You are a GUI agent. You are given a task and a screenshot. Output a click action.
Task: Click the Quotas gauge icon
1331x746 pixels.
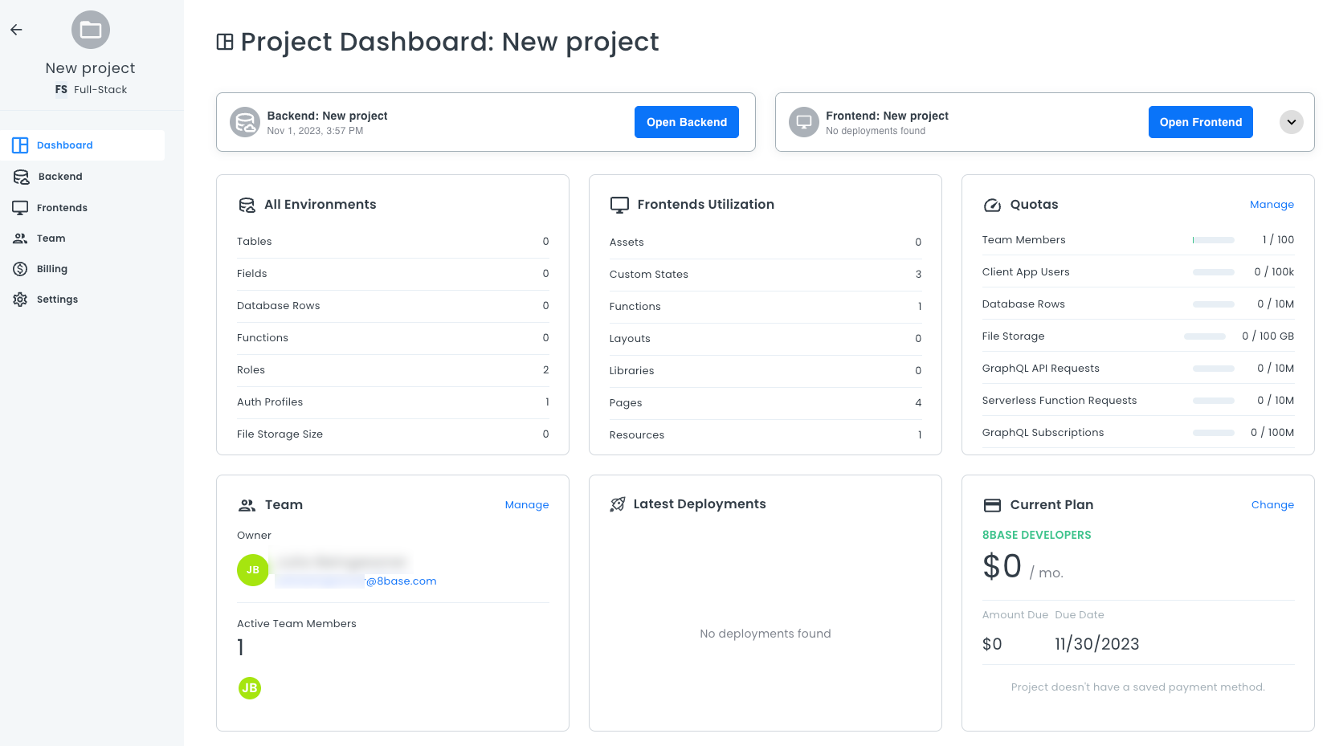coord(992,205)
